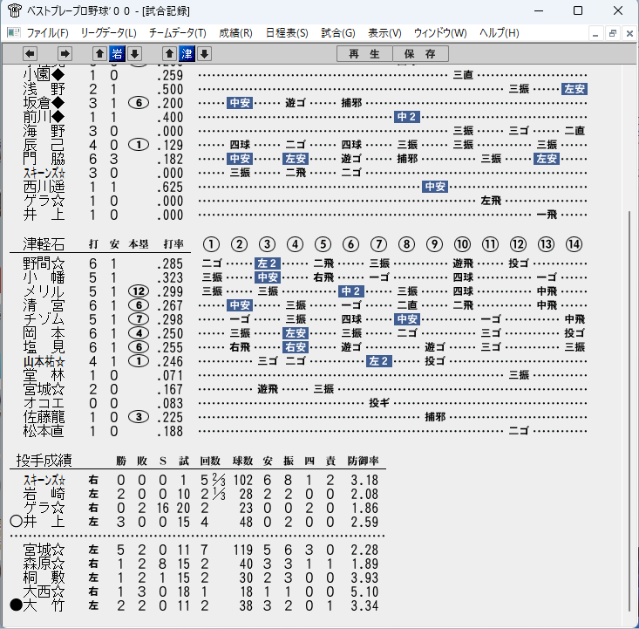This screenshot has width=639, height=629.
Task: Click the inning ⑭ column header
Action: tap(574, 244)
